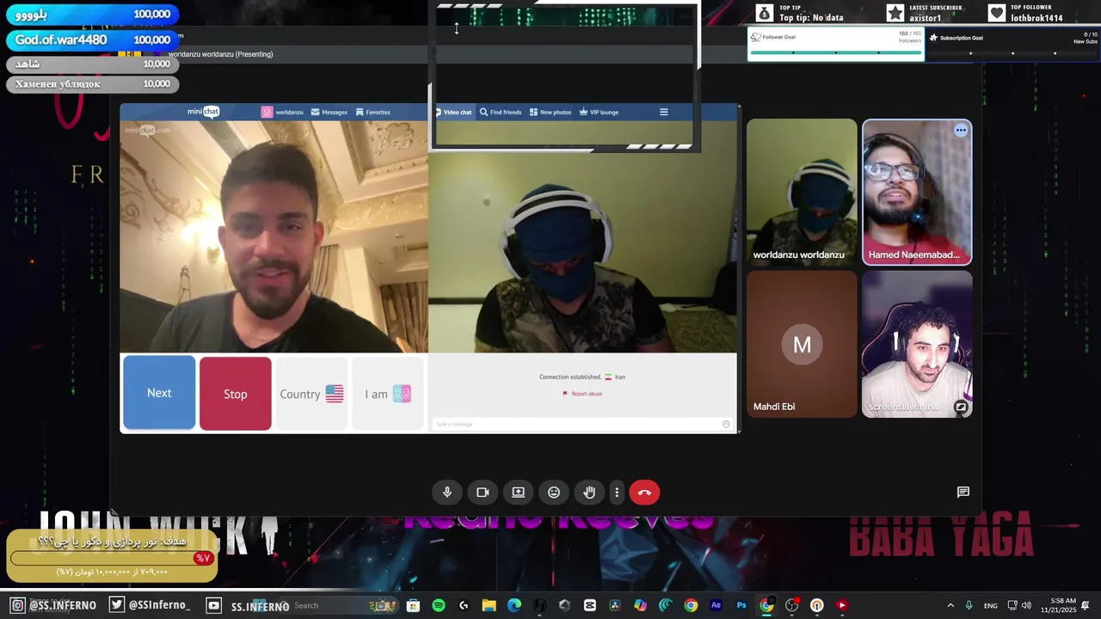This screenshot has height=619, width=1101.
Task: Open the Find friends tab
Action: (x=501, y=112)
